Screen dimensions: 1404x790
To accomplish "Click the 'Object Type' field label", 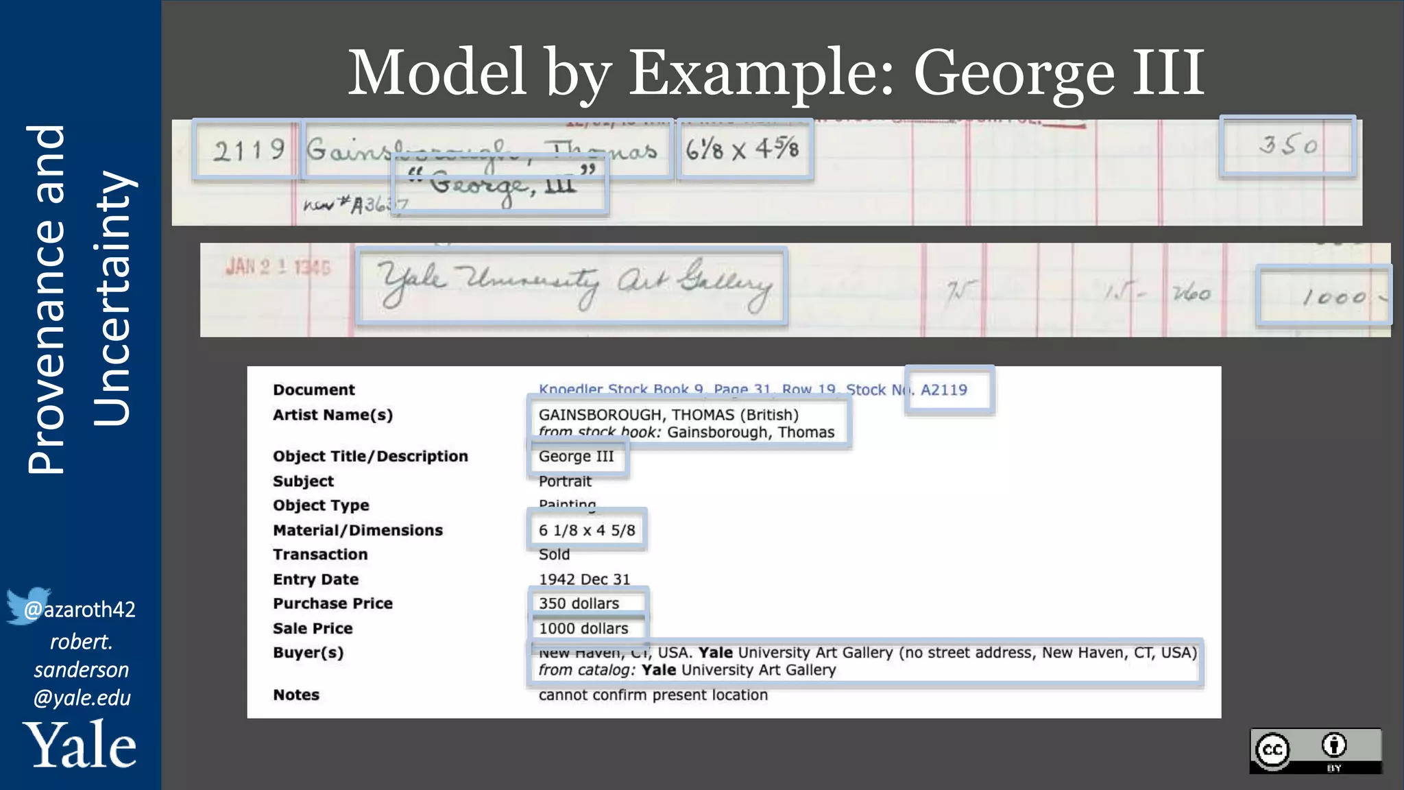I will [x=321, y=505].
